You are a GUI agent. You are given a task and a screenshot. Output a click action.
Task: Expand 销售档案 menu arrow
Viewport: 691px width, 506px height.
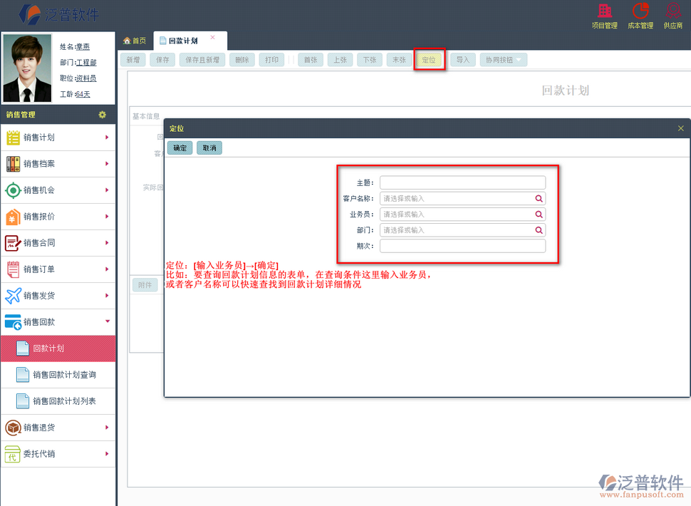[107, 164]
